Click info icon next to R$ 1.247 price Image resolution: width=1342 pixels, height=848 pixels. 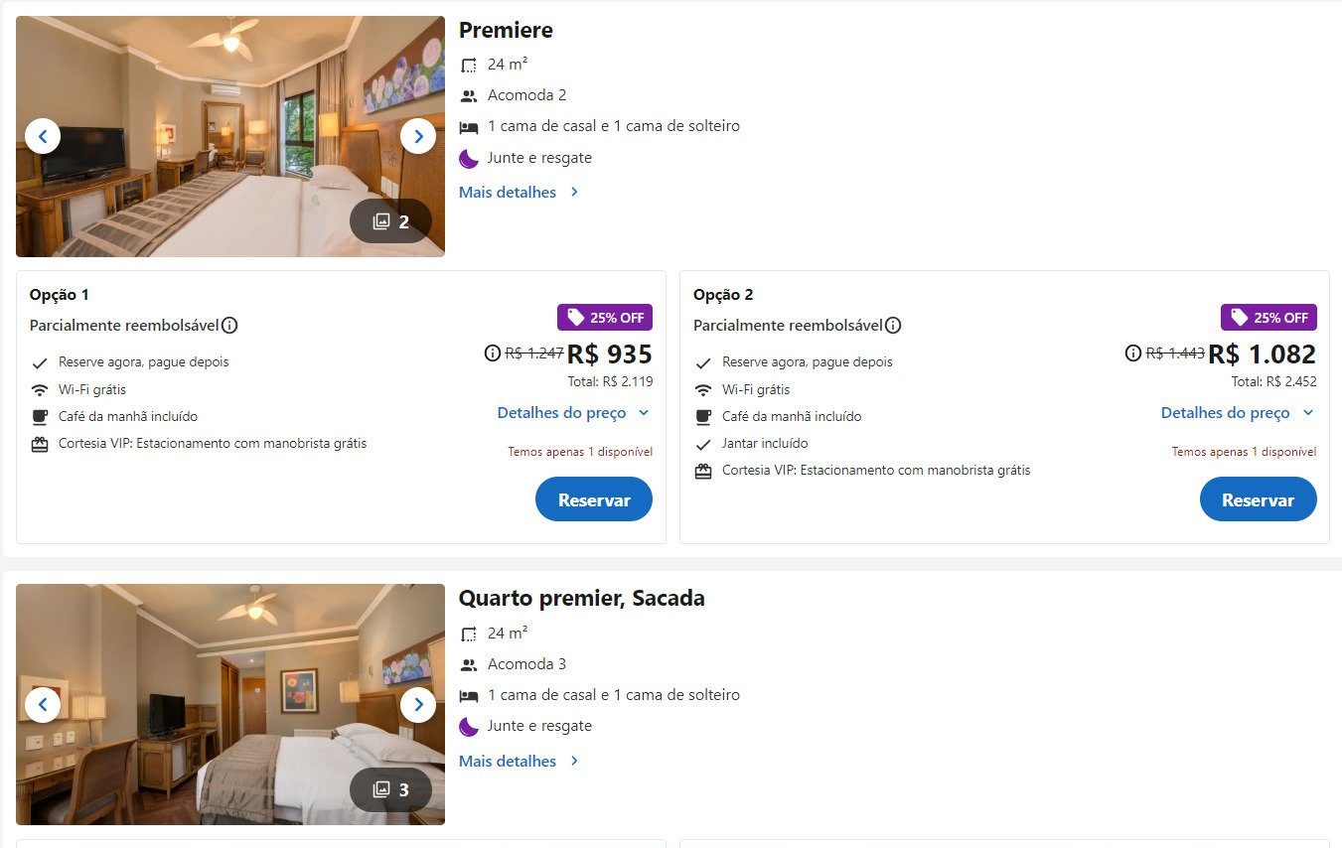click(x=492, y=353)
